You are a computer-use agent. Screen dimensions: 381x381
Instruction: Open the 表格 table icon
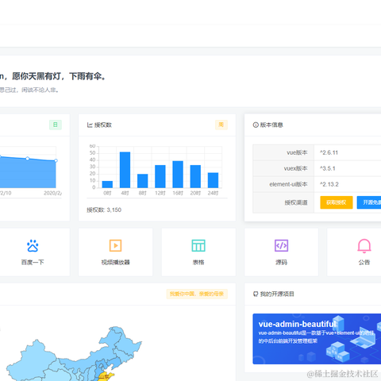[x=198, y=245]
